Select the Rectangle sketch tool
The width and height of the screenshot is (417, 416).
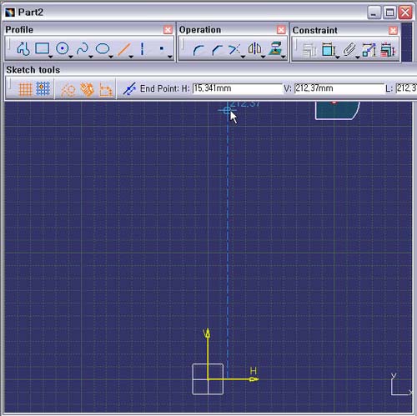click(x=43, y=48)
